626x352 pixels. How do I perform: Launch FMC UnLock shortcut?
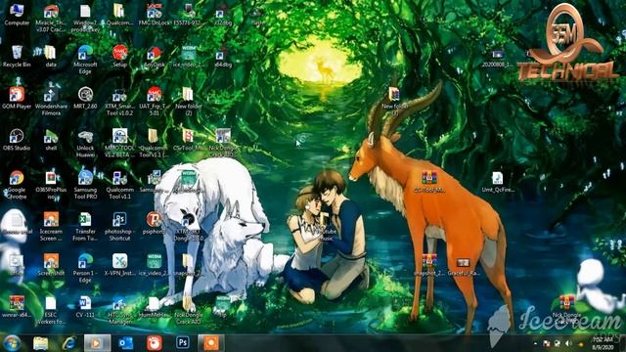click(x=155, y=15)
